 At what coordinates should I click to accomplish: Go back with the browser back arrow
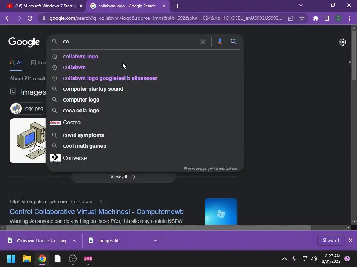point(8,18)
